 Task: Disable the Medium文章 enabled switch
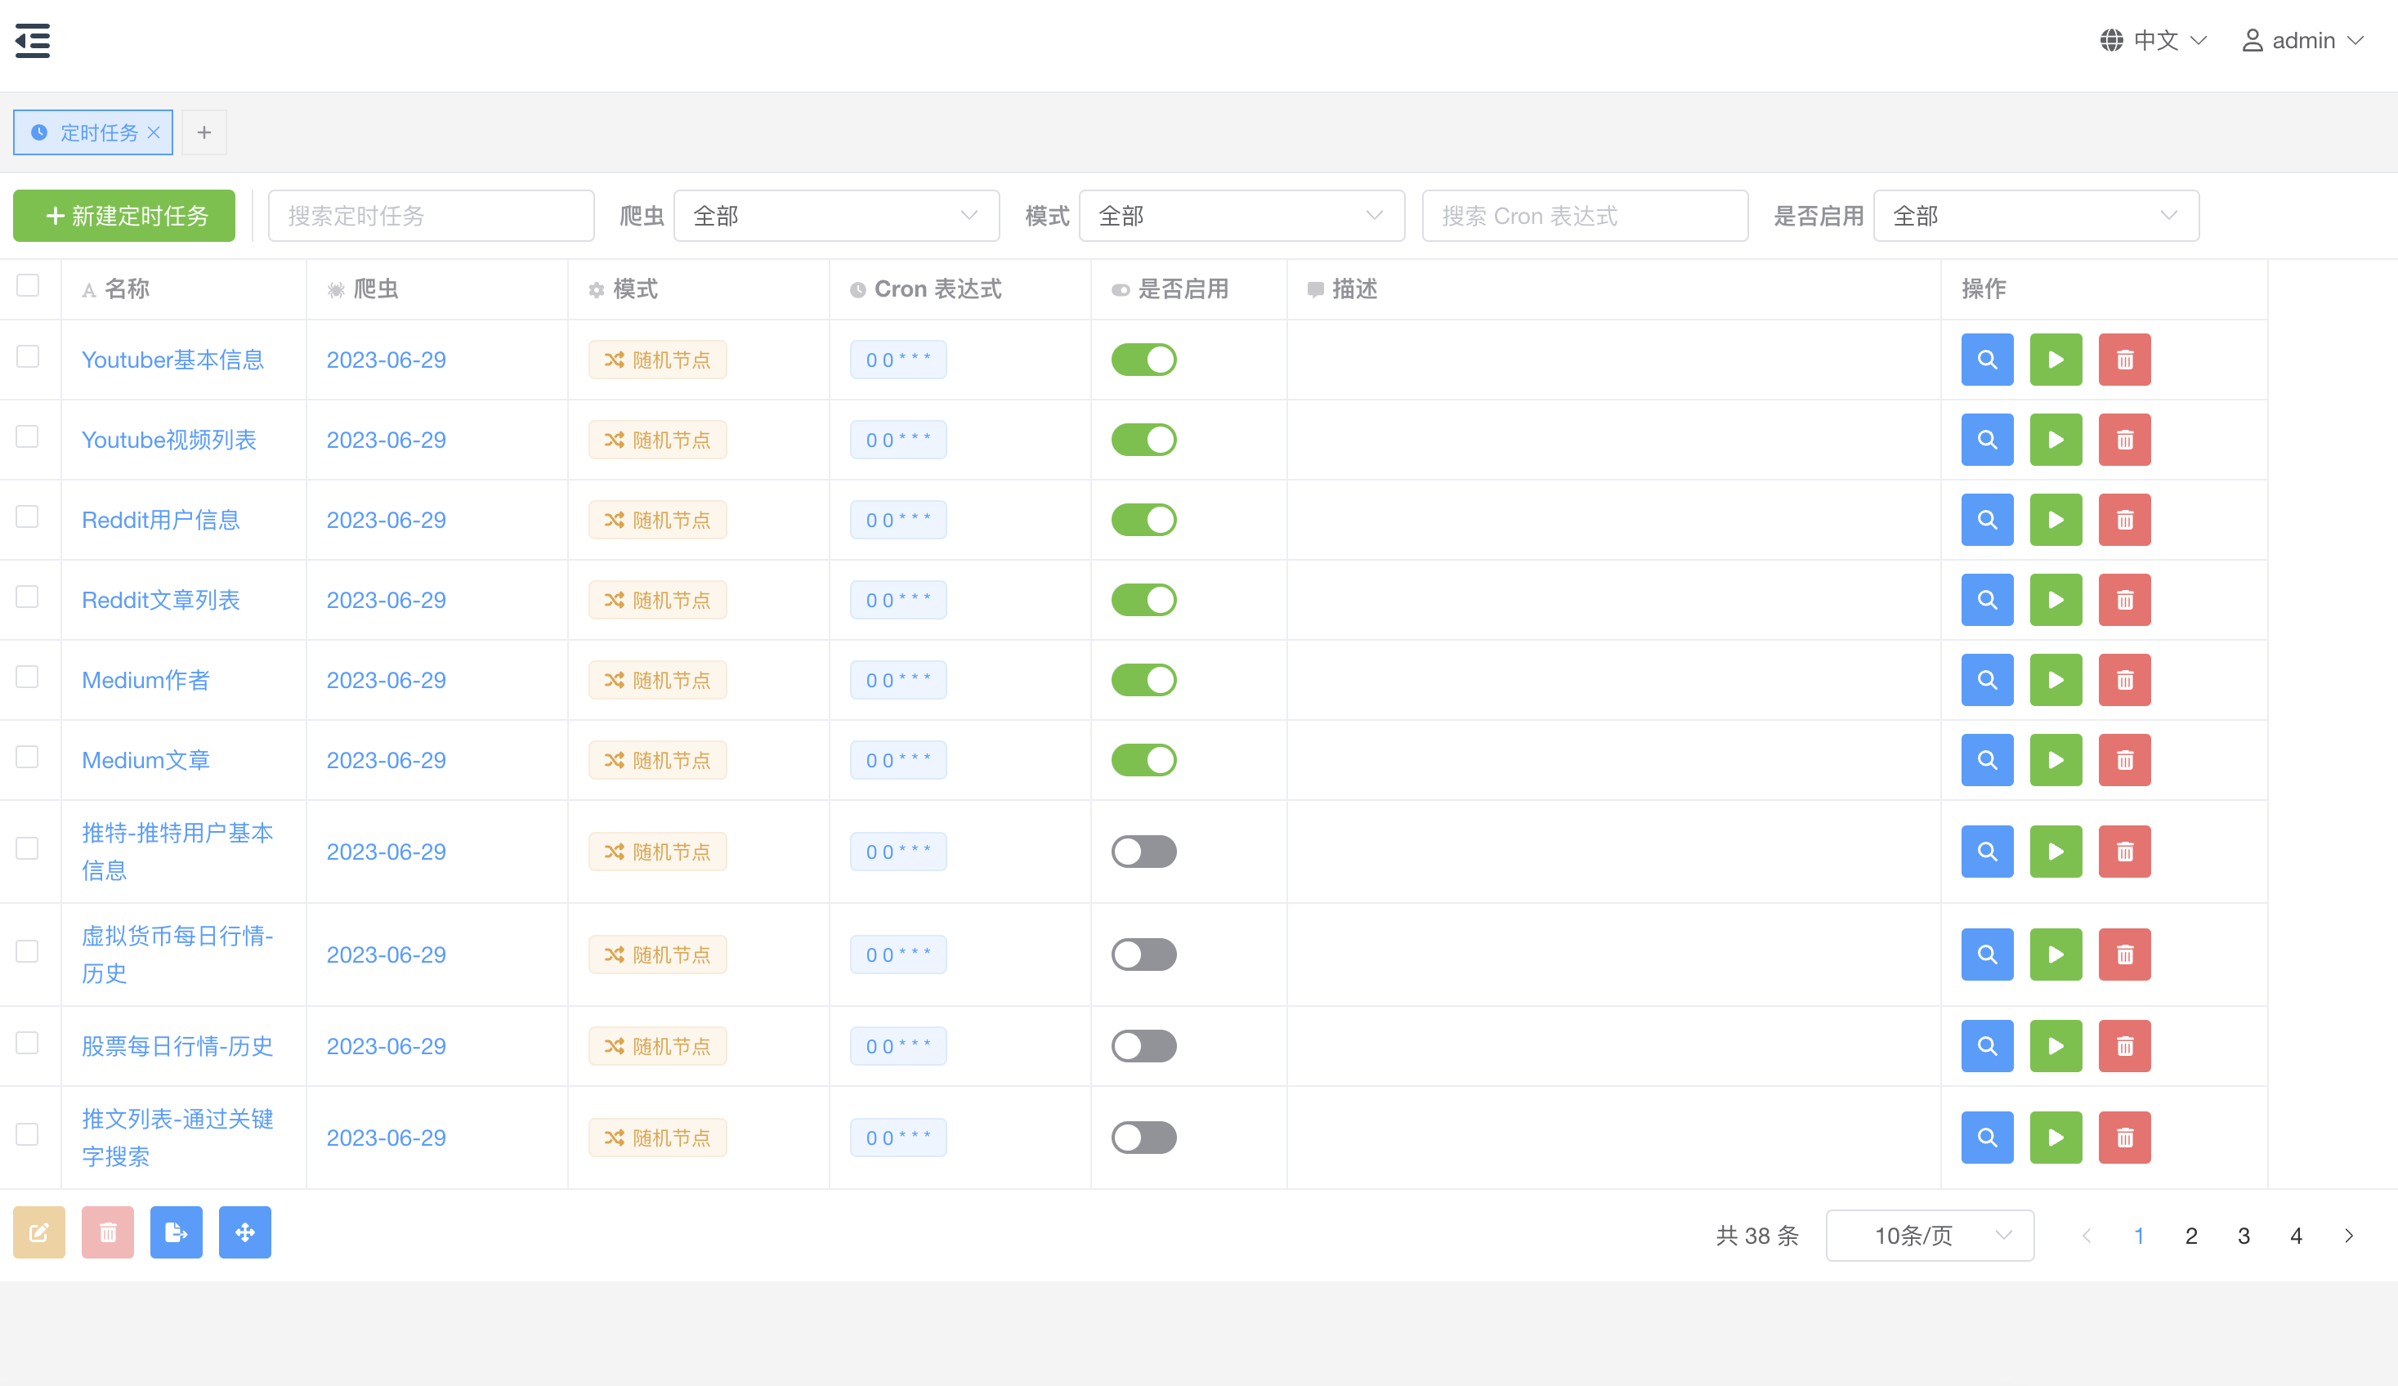coord(1143,759)
